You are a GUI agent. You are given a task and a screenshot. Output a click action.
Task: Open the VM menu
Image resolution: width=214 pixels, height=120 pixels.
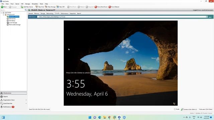click(22, 4)
